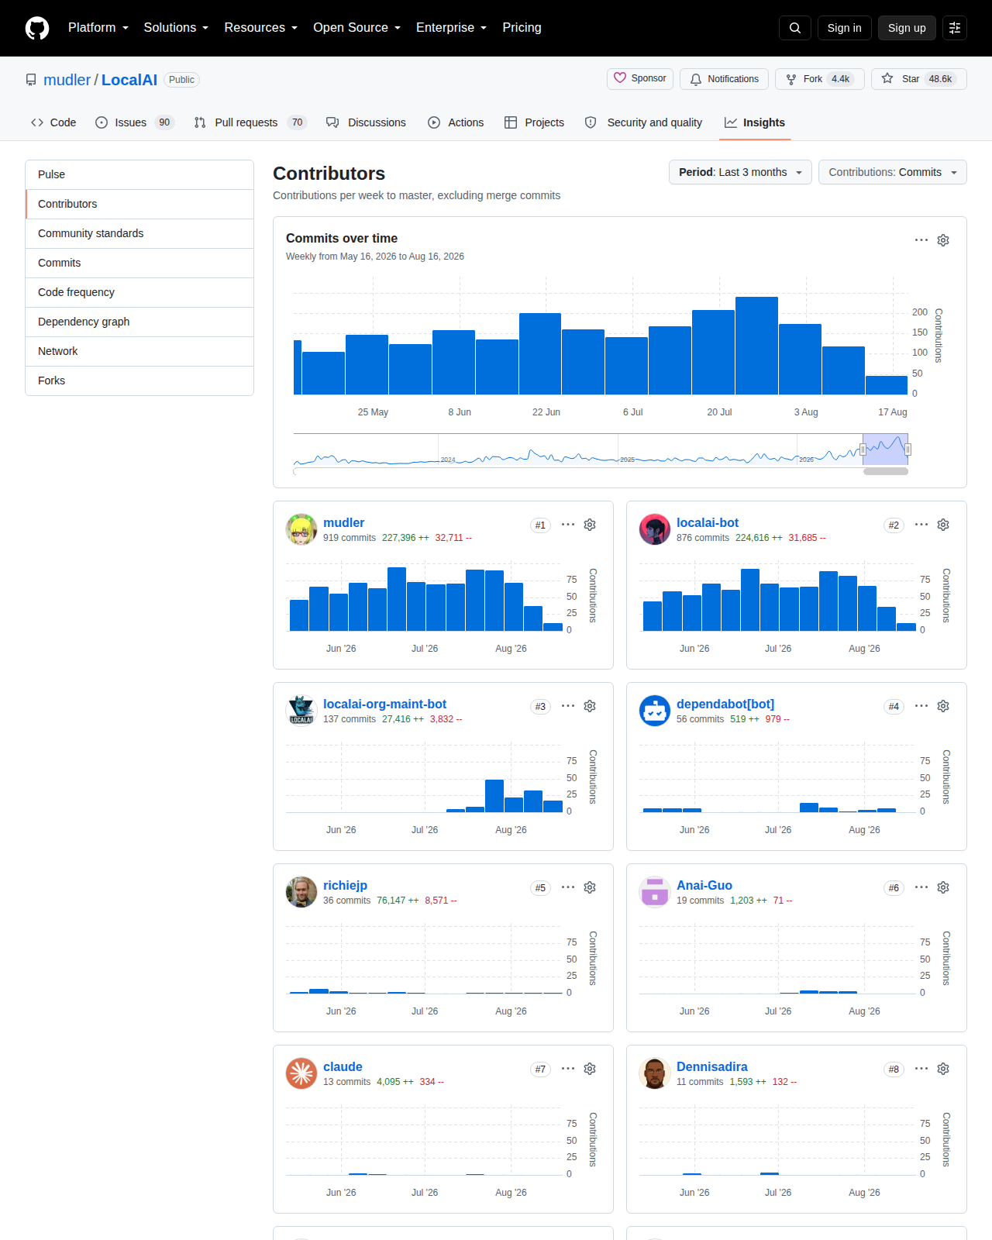
Task: Open ellipsis menu on localai-bot card
Action: click(921, 525)
